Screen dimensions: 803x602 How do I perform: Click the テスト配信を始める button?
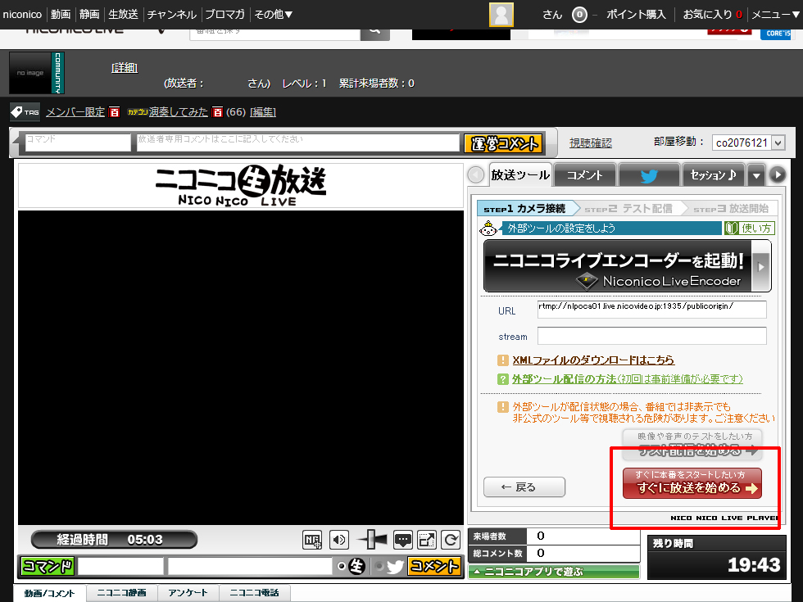[692, 444]
